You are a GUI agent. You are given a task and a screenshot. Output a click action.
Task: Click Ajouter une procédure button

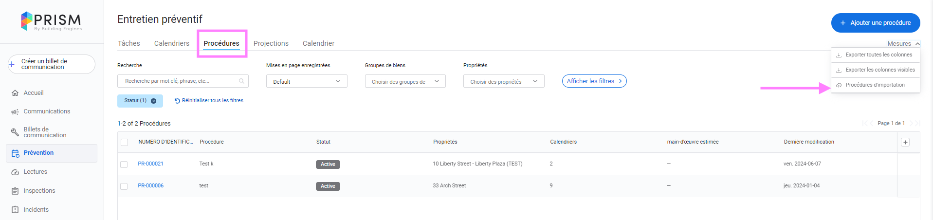click(x=875, y=23)
